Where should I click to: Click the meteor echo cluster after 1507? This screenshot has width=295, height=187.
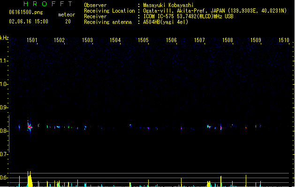(209, 126)
